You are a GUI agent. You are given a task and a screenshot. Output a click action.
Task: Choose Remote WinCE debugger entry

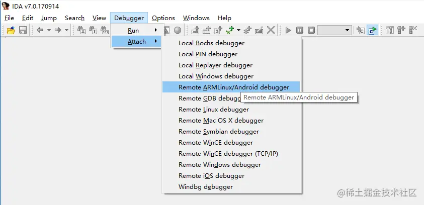coord(231,143)
